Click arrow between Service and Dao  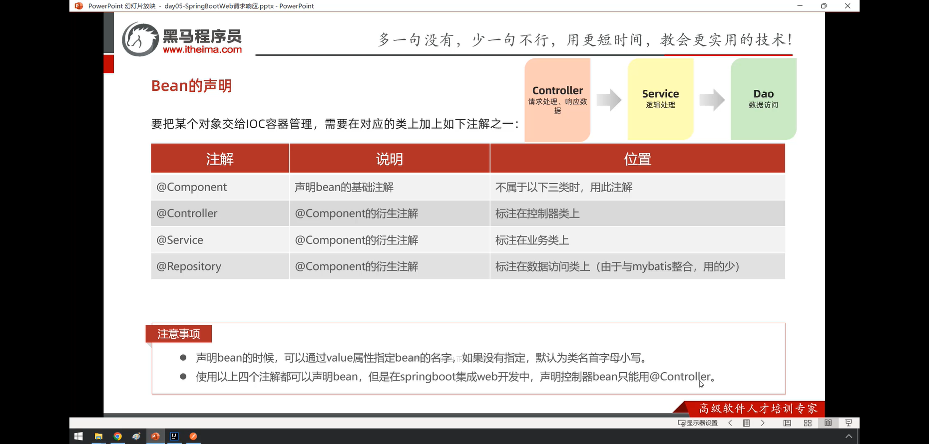click(x=712, y=100)
